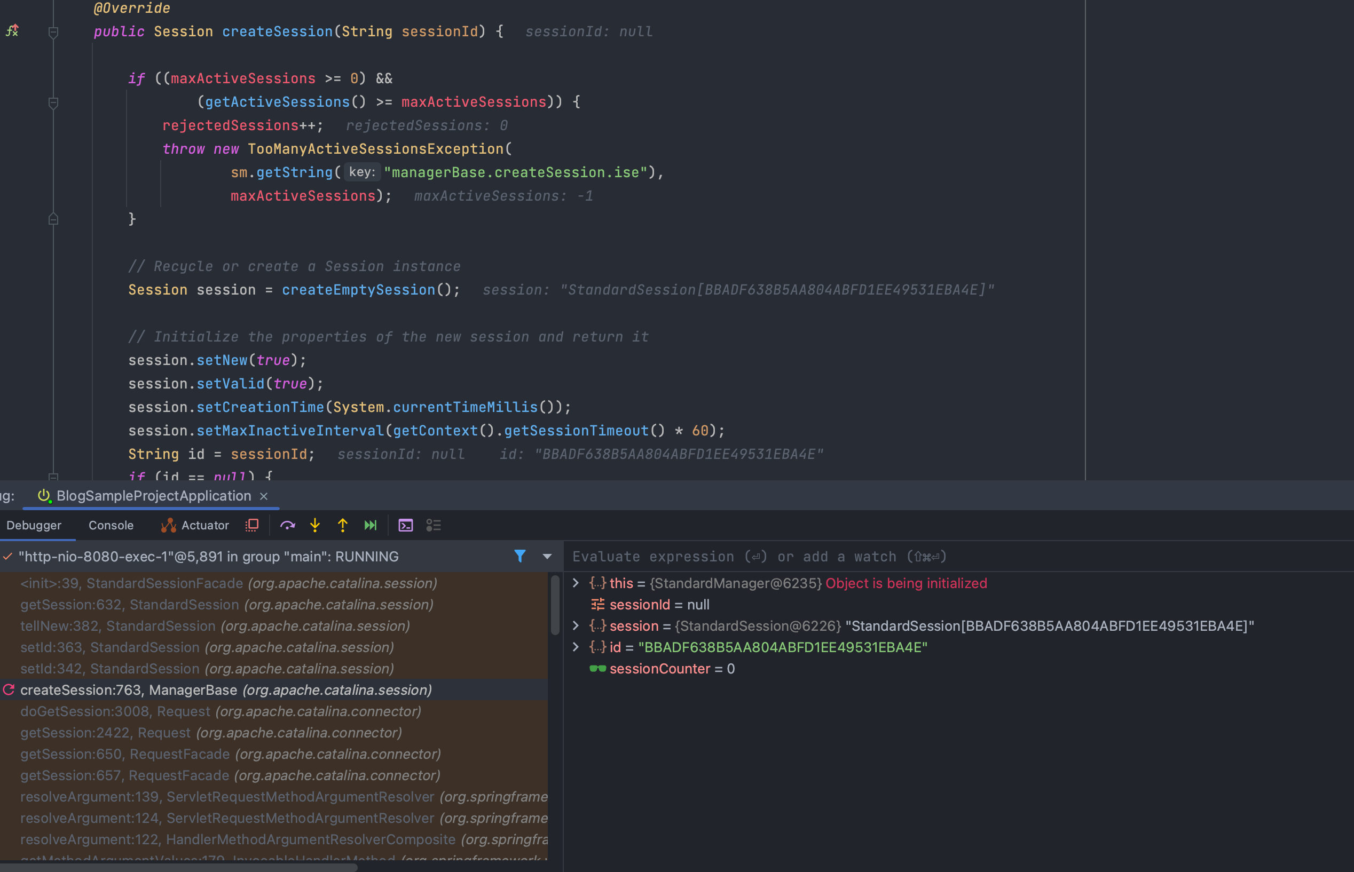Toggle fold marker beside getActiveSessions condition
This screenshot has width=1354, height=872.
[53, 102]
